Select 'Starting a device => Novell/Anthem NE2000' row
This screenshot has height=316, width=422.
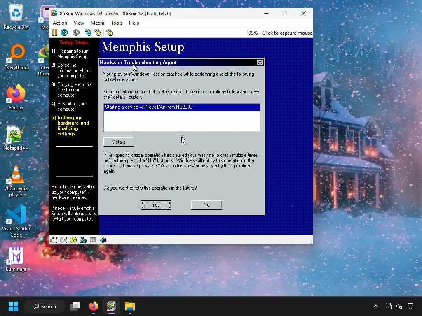pyautogui.click(x=182, y=107)
